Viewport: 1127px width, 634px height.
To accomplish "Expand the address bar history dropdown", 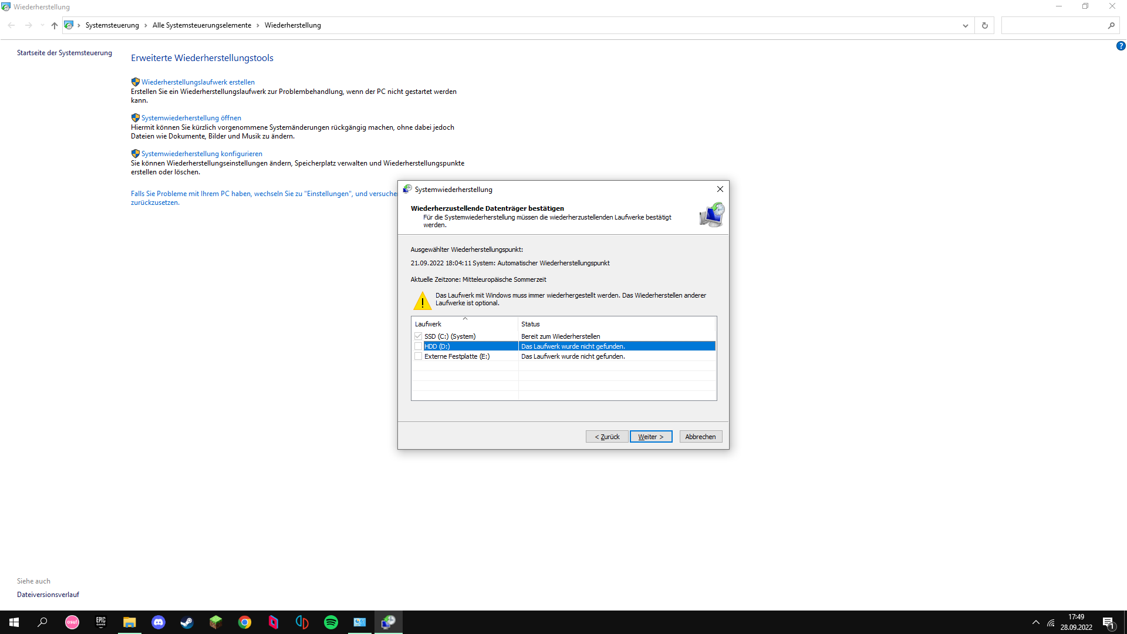I will click(x=965, y=25).
